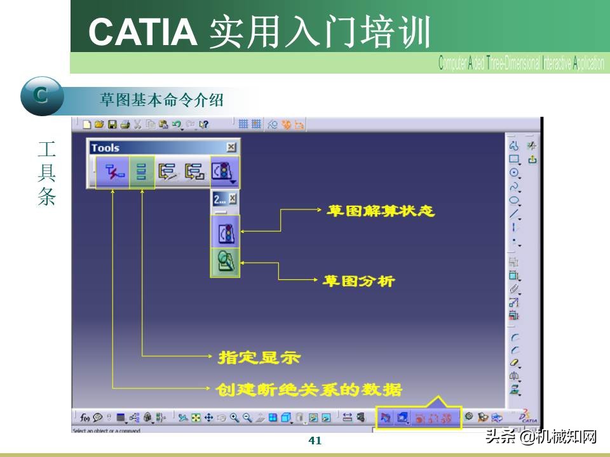Viewport: 610px width, 457px height.
Task: Close the small 2D sub-toolbar
Action: pos(233,199)
